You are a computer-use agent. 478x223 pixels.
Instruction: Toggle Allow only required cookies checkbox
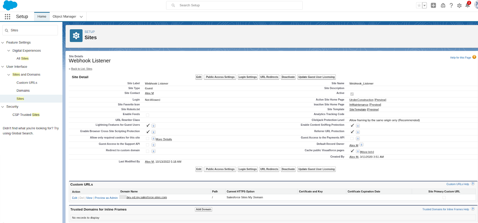pyautogui.click(x=148, y=139)
